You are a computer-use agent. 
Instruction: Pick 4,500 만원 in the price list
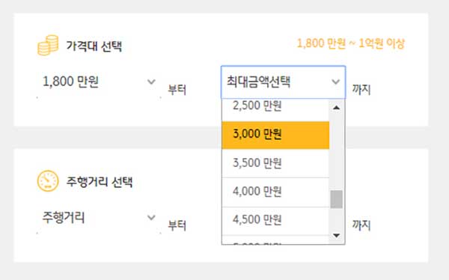click(x=275, y=220)
